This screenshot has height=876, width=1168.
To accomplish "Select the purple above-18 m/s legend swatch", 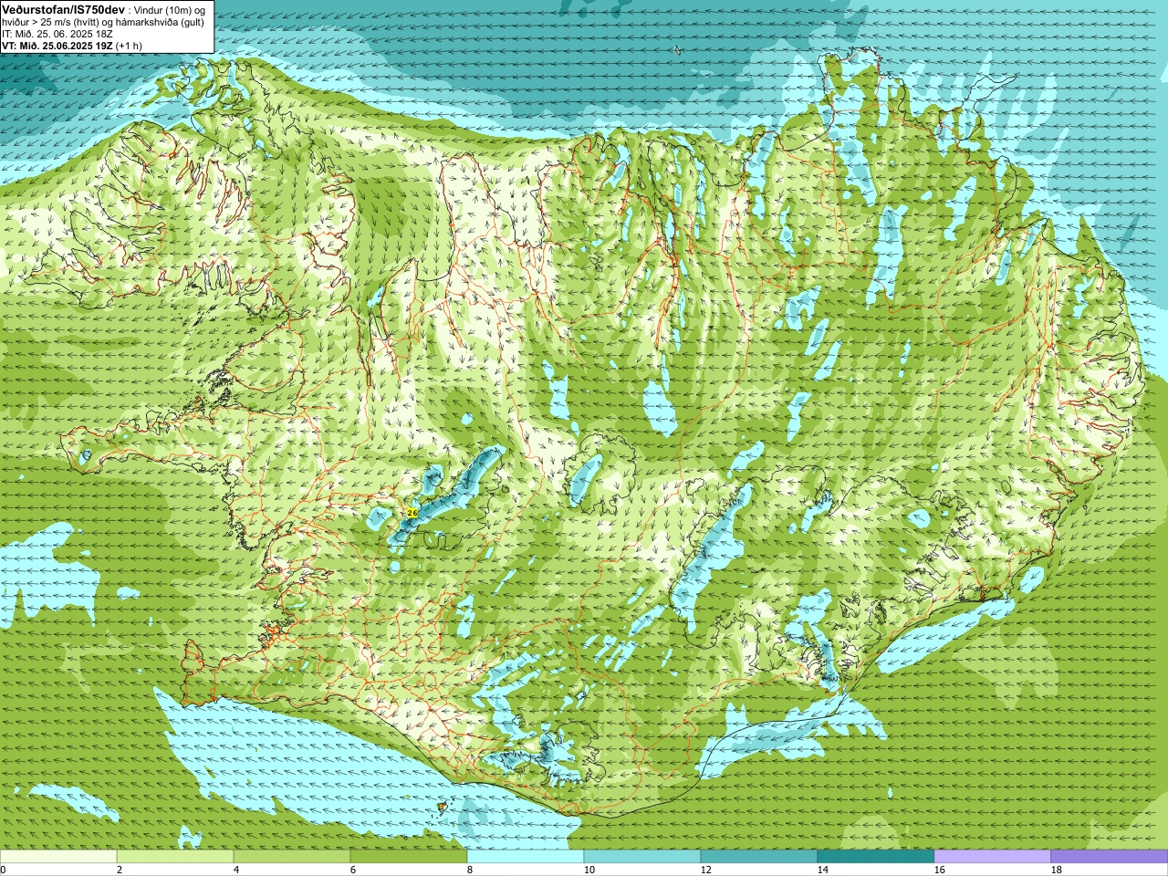I will [1110, 857].
